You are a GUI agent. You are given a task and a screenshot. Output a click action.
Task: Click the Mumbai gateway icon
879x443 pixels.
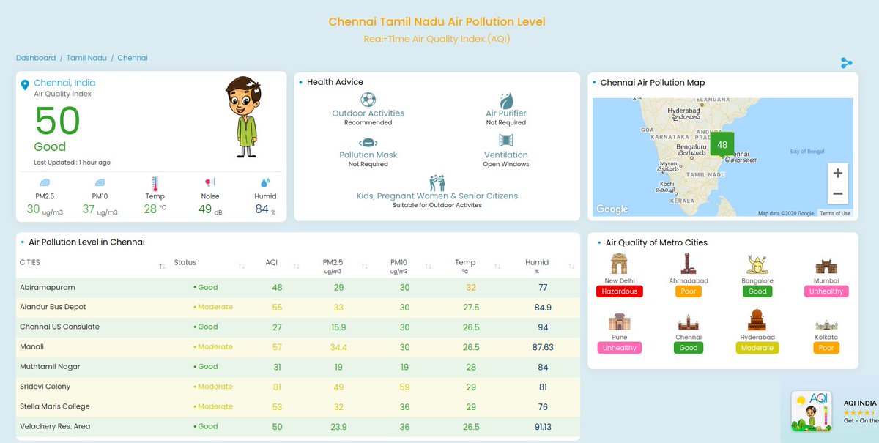826,266
